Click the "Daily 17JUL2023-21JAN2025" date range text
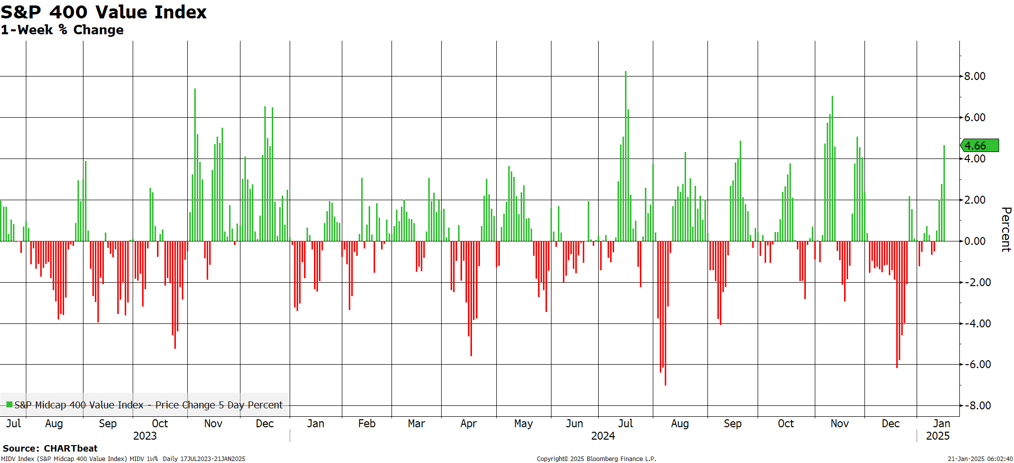The width and height of the screenshot is (1014, 463). (204, 459)
